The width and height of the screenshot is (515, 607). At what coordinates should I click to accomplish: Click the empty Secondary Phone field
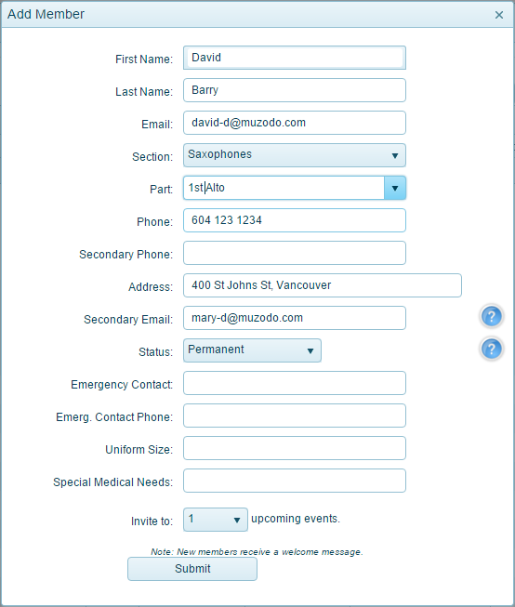click(x=295, y=253)
